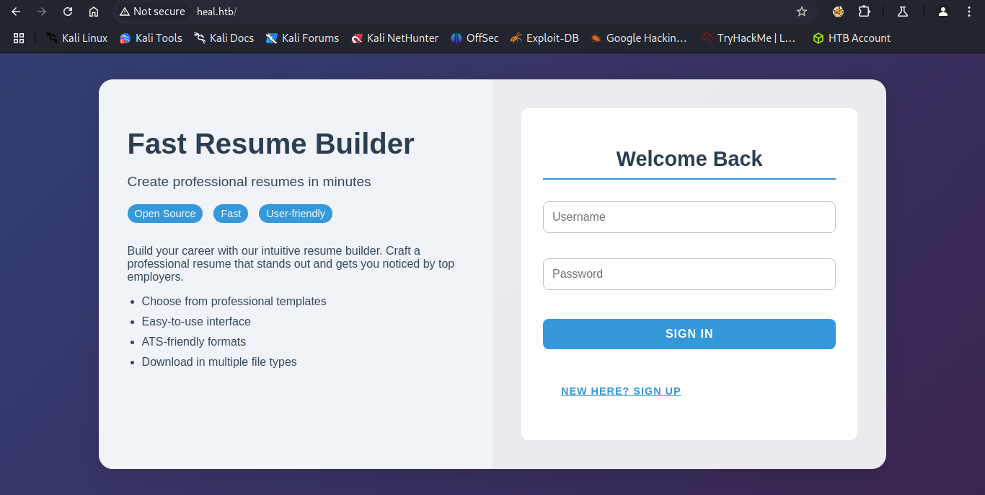Focus the Username input field
Image resolution: width=985 pixels, height=495 pixels.
pos(689,217)
